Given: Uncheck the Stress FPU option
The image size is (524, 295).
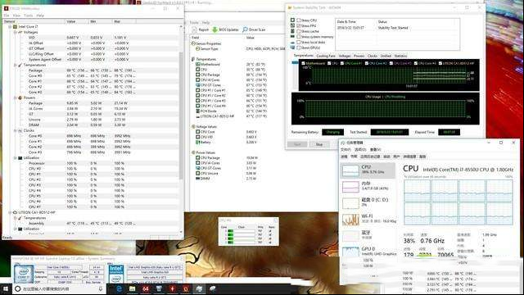Looking at the screenshot, I should tap(299, 25).
